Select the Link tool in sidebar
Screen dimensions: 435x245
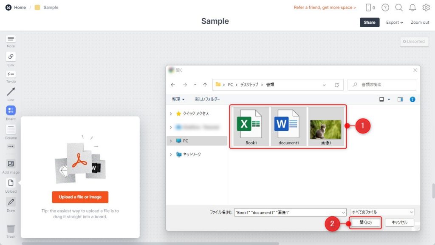(x=11, y=59)
